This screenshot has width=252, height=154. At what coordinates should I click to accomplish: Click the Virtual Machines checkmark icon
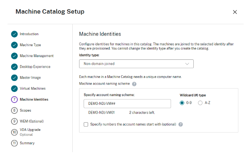click(x=14, y=89)
